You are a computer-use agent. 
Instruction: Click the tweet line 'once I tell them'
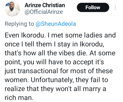click(54, 44)
